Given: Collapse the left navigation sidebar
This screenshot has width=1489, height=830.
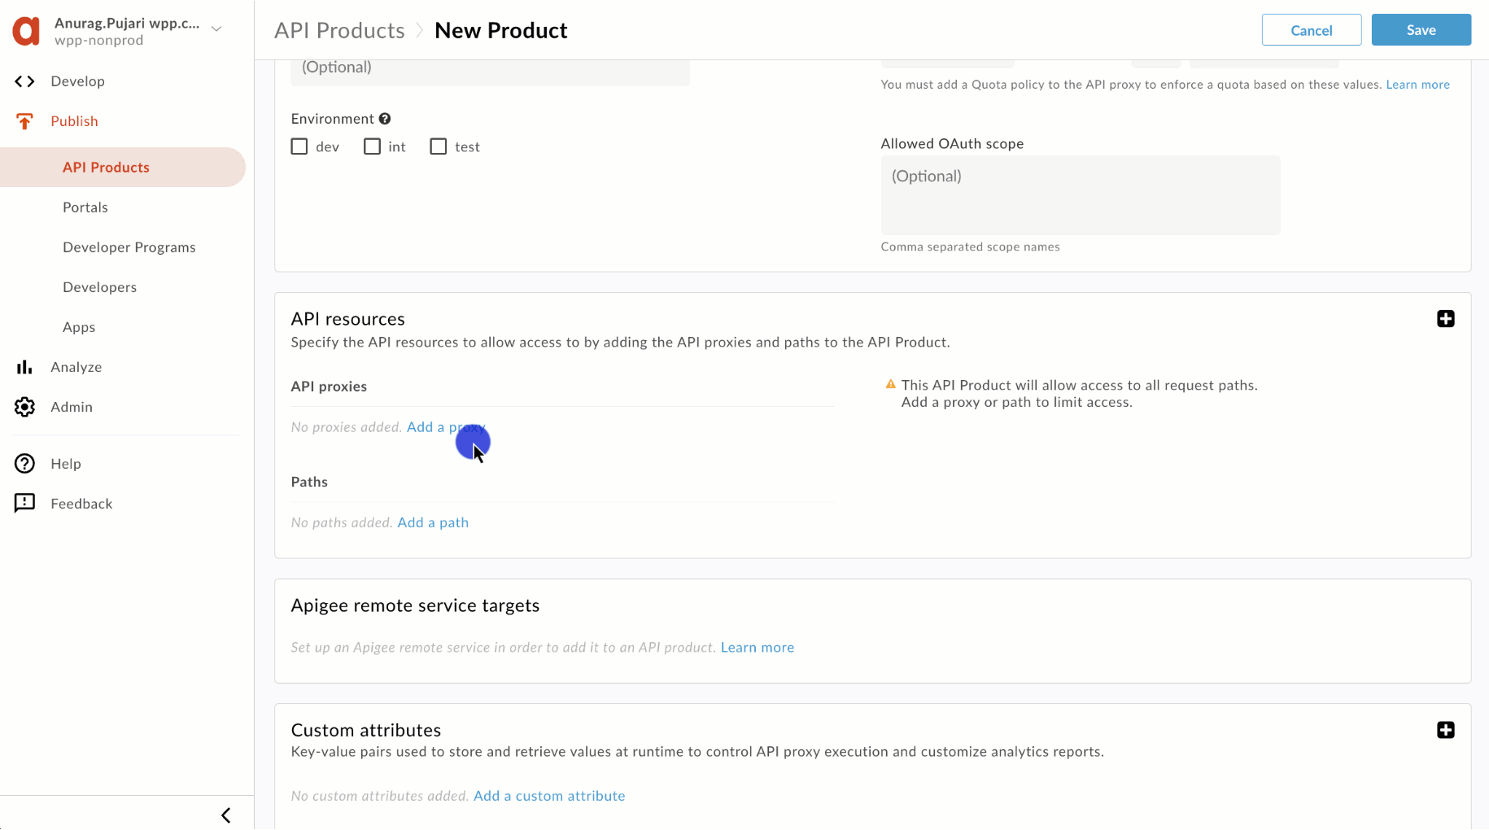Looking at the screenshot, I should coord(226,815).
